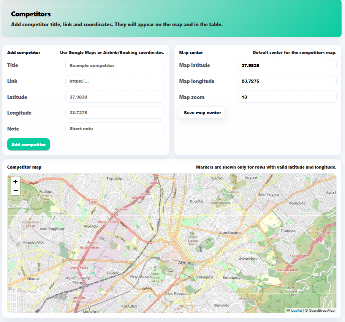Viewport: 345px width, 322px height.
Task: Click the 'Καισαριανή' map label
Action: pyautogui.click(x=233, y=278)
